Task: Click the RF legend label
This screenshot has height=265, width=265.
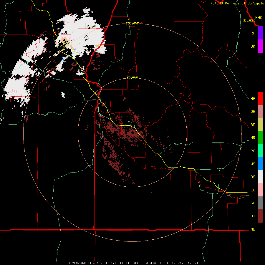Action: (253, 33)
